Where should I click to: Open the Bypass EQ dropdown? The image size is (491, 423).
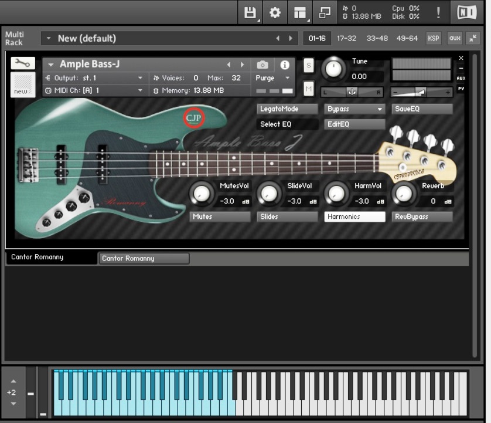point(354,109)
